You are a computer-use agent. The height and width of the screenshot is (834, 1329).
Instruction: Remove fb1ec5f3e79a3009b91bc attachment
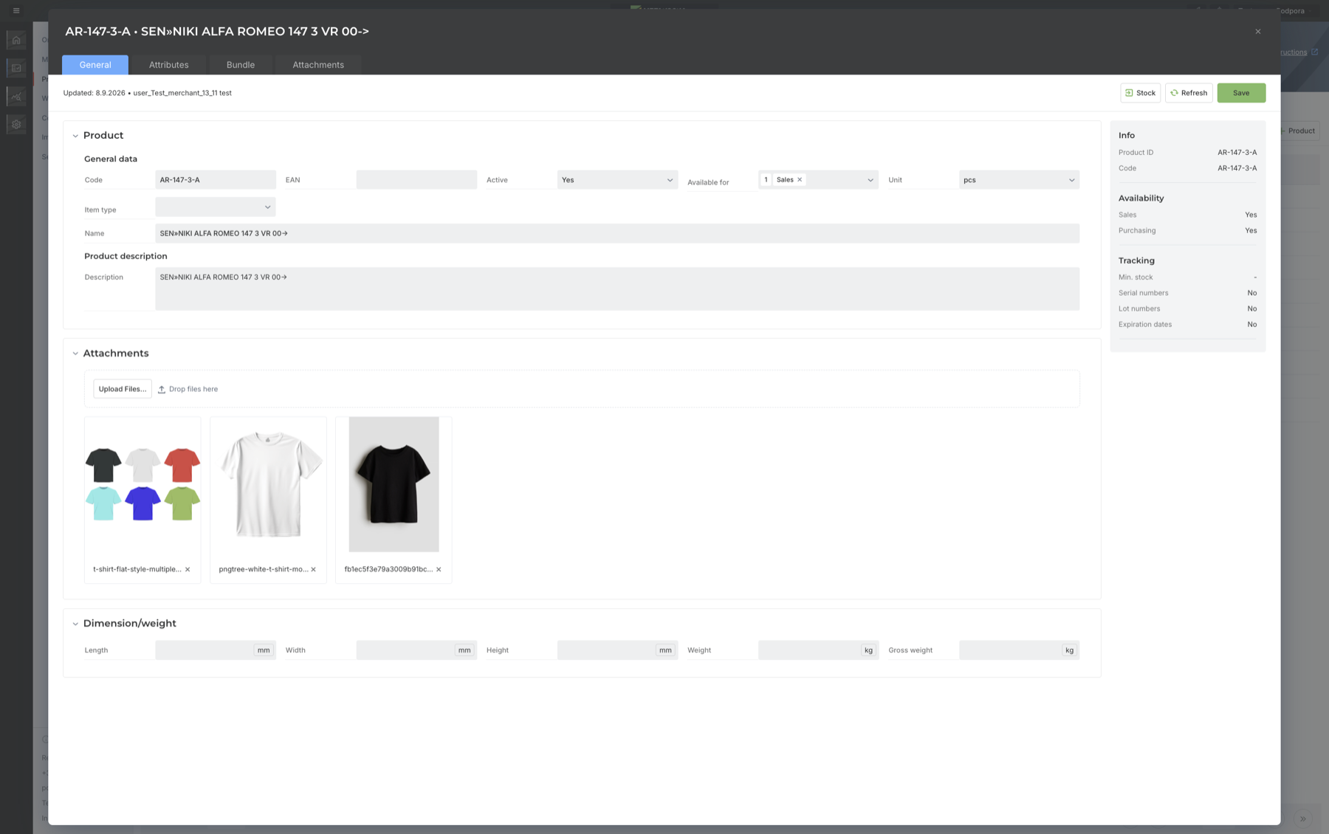coord(439,570)
